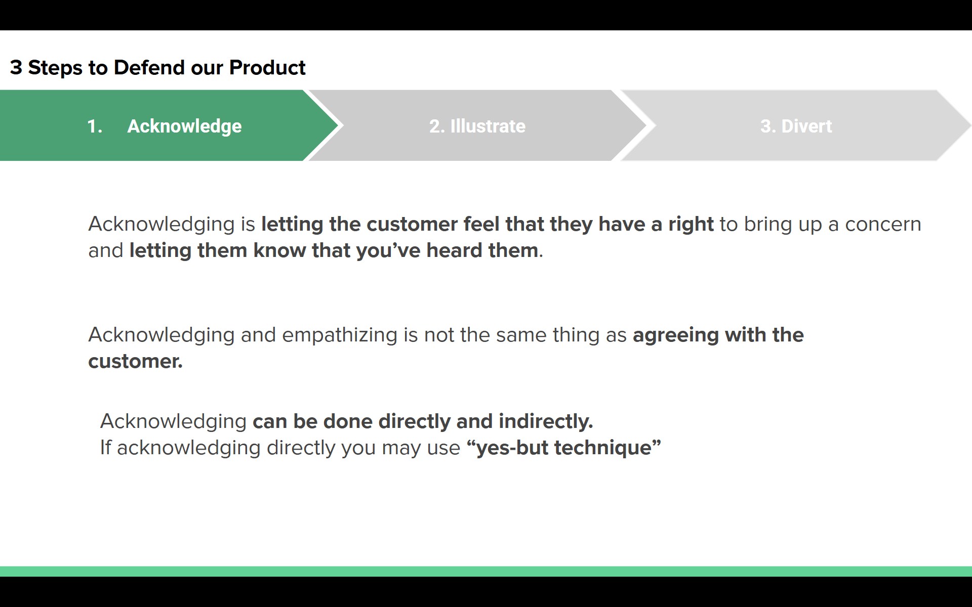
Task: Jump to the Divert step chevron
Action: click(795, 126)
